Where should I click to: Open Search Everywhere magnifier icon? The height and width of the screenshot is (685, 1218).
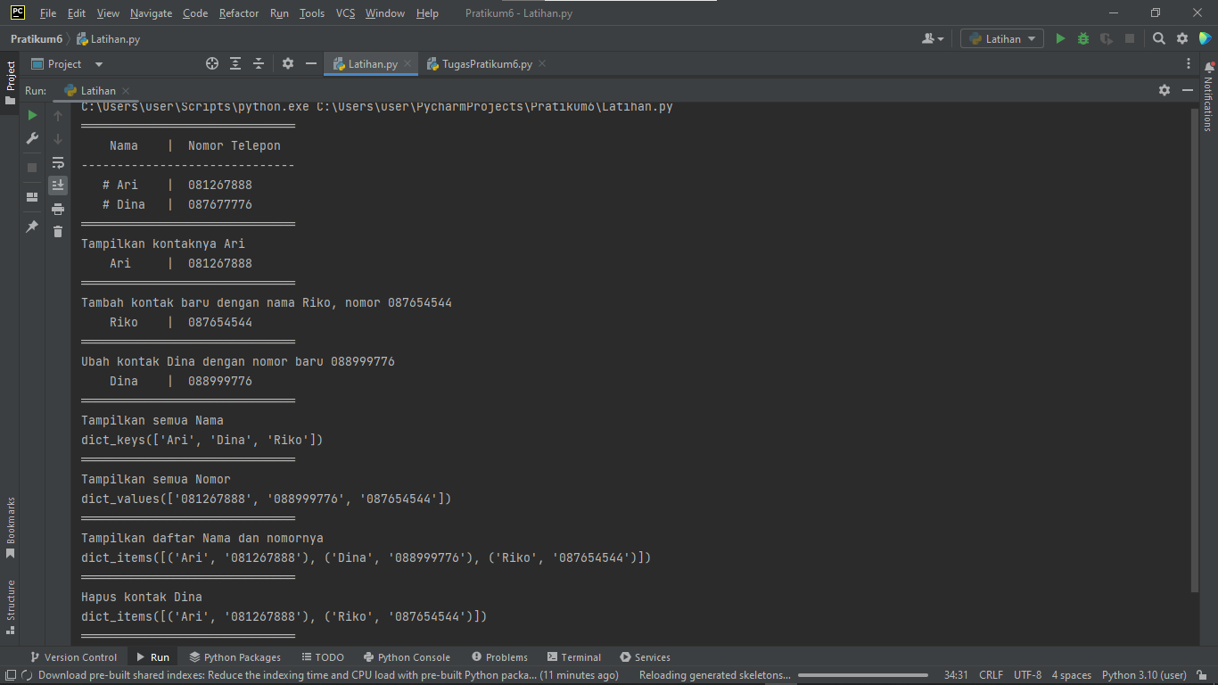coord(1159,38)
